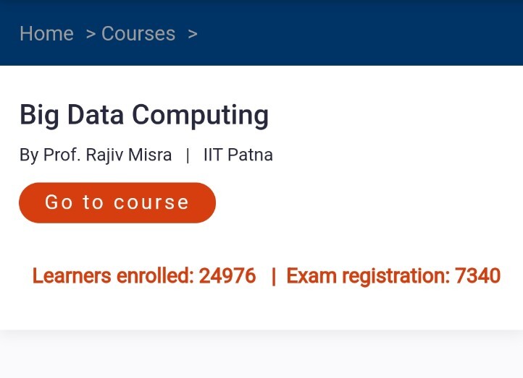Click blank white space right of Go to course

point(362,203)
